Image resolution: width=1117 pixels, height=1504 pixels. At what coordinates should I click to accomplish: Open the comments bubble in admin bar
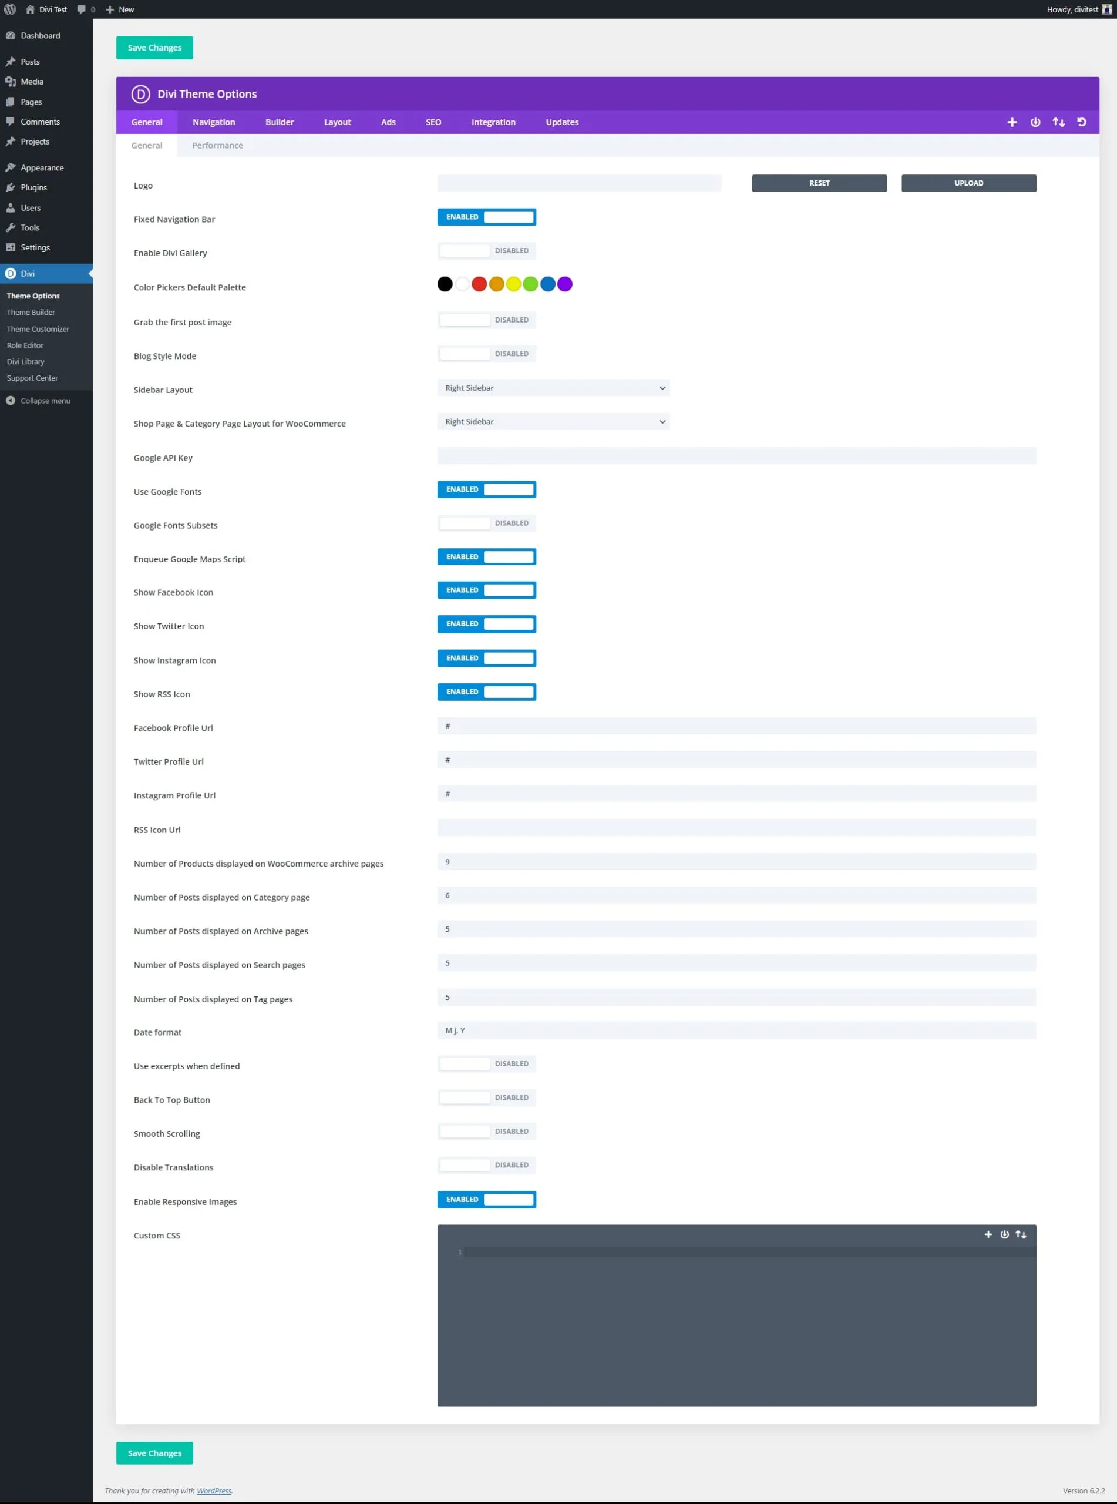(81, 9)
